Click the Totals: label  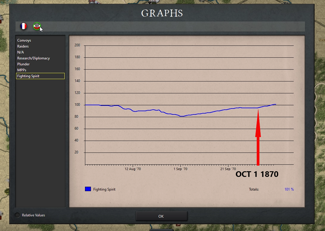tap(254, 189)
